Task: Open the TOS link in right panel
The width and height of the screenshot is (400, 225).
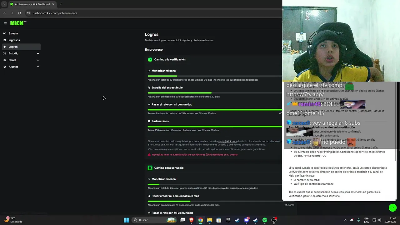Action: point(323,156)
